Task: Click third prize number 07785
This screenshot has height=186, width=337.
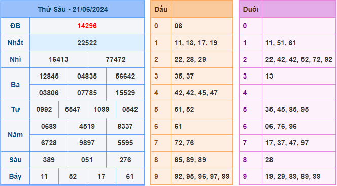Action: (x=87, y=93)
